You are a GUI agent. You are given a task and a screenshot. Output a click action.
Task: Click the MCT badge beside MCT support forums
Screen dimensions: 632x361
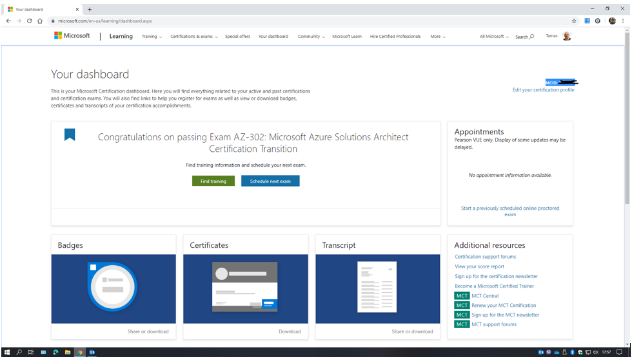tap(462, 324)
